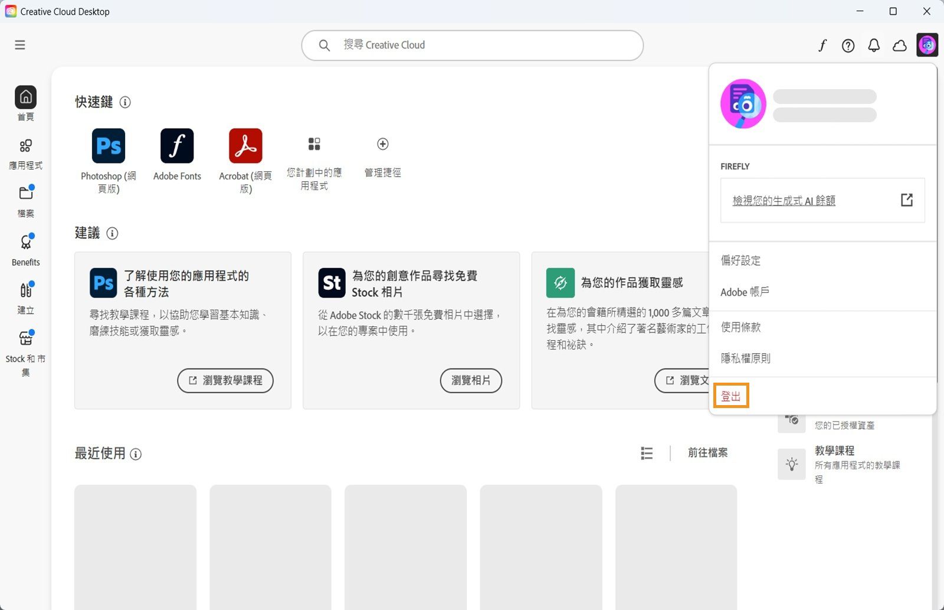This screenshot has height=610, width=944.
Task: Click 管理捷徑 plus icon
Action: (x=383, y=144)
